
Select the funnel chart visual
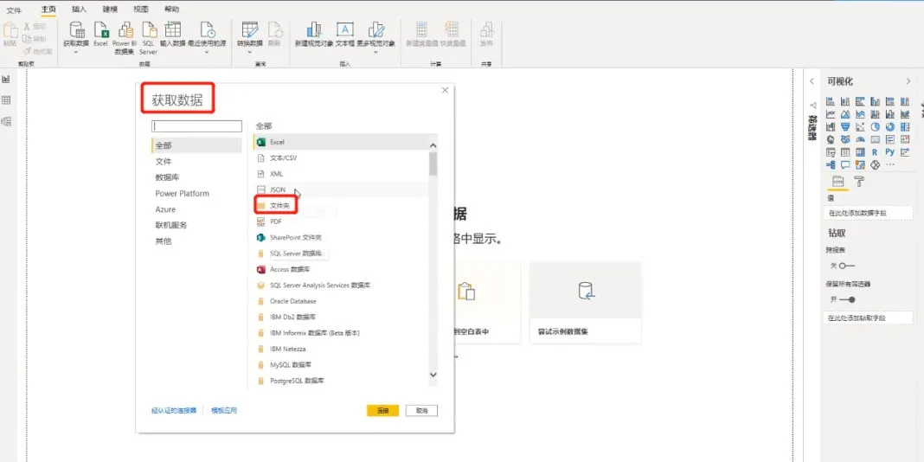pyautogui.click(x=845, y=126)
